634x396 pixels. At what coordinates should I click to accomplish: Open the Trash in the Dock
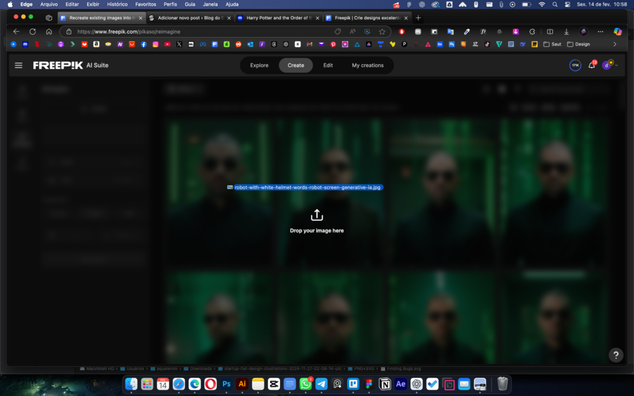(502, 384)
